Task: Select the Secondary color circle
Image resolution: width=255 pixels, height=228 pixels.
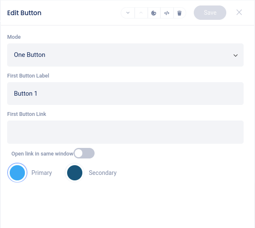Action: pos(75,173)
